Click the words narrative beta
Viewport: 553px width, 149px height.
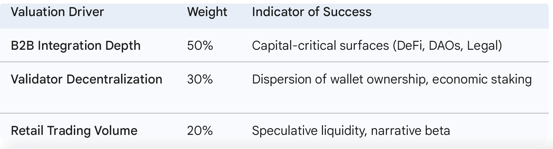pos(410,131)
